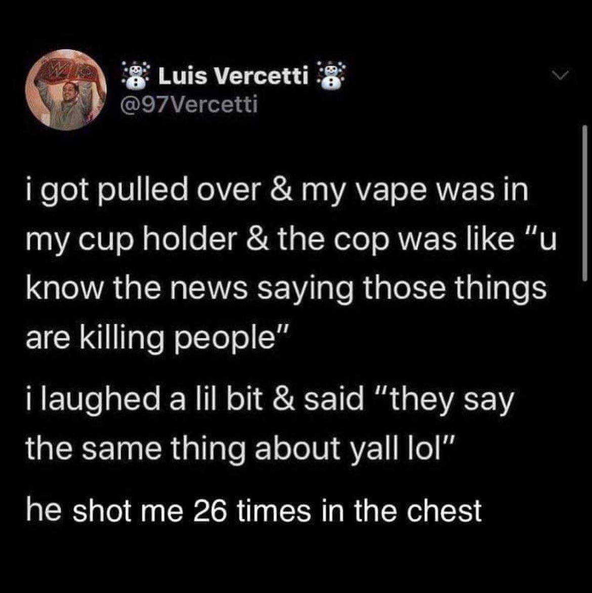Select the line starting "i got pulled over"

(x=277, y=191)
